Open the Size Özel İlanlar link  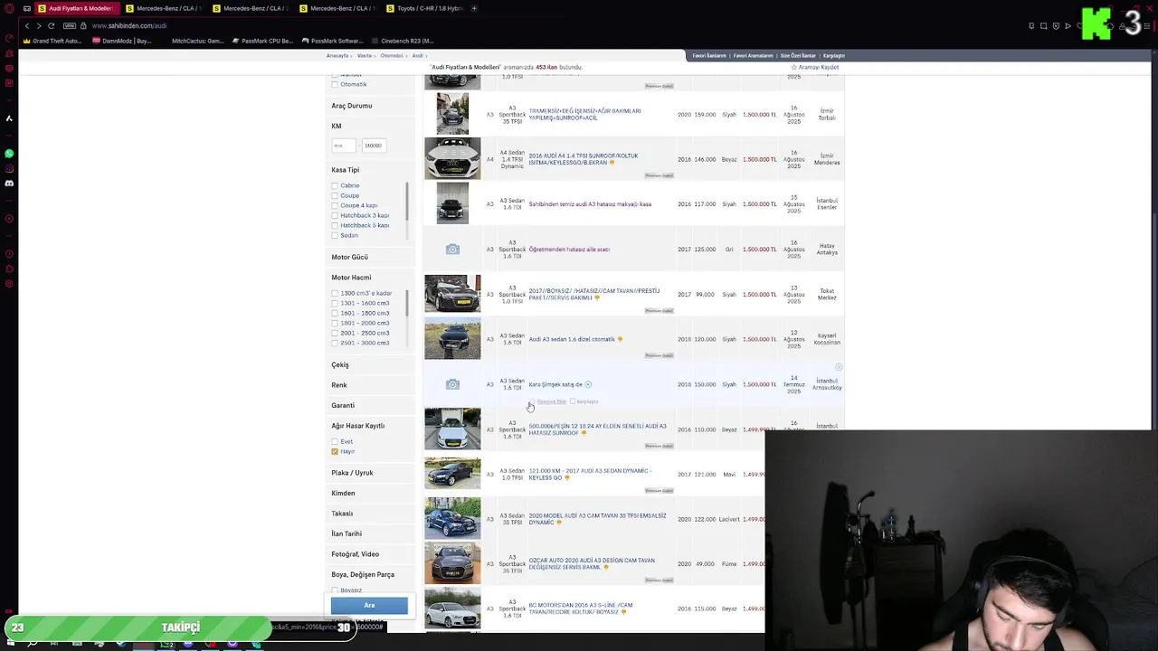coord(798,56)
